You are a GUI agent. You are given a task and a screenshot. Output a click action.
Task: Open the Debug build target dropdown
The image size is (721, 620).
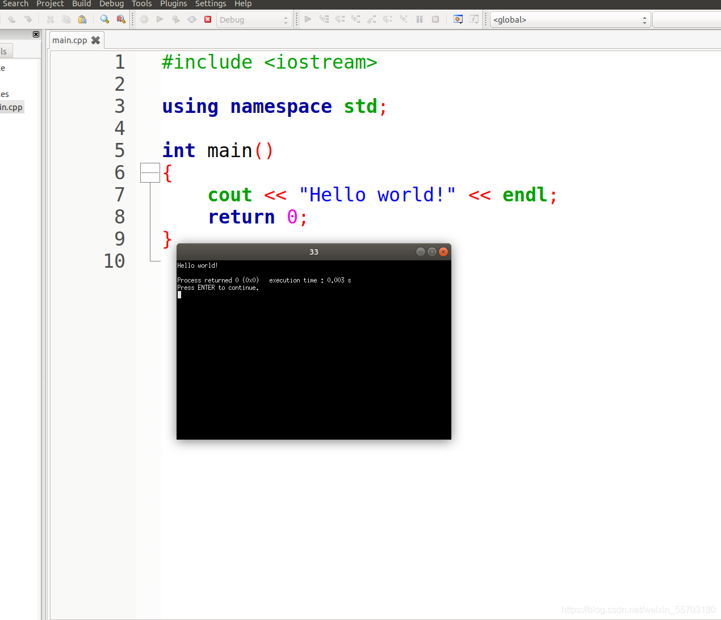click(254, 19)
